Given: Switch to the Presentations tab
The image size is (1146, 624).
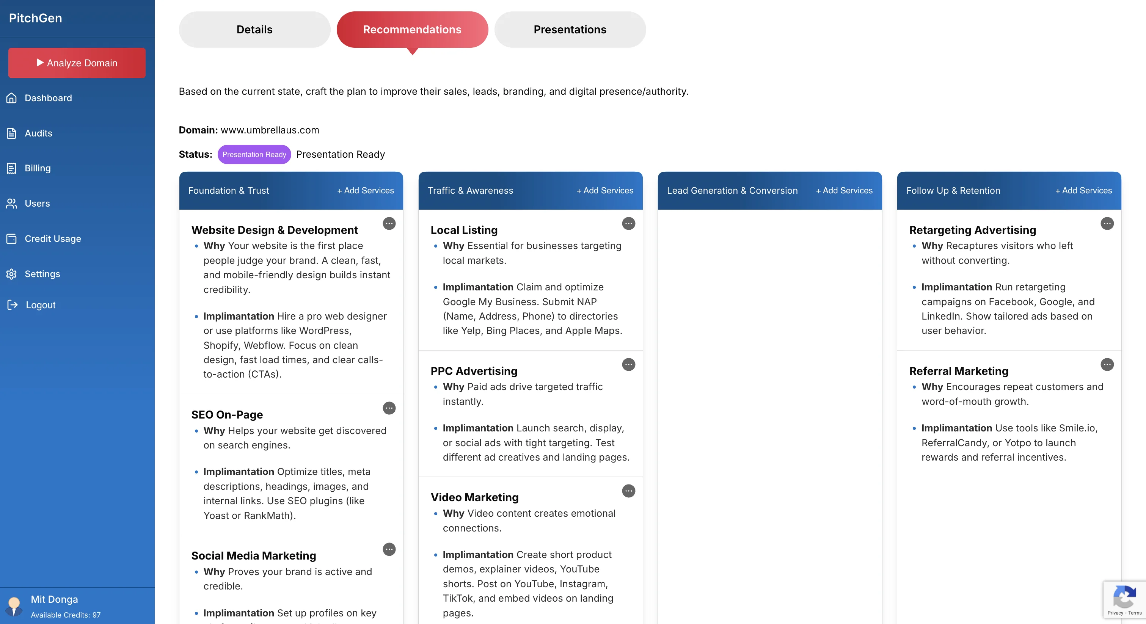Looking at the screenshot, I should (570, 29).
